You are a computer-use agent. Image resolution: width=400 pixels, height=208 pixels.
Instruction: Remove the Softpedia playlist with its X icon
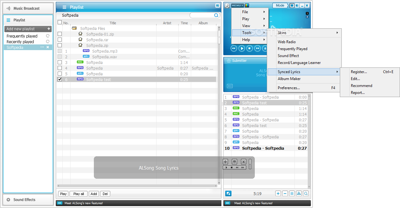tap(48, 47)
